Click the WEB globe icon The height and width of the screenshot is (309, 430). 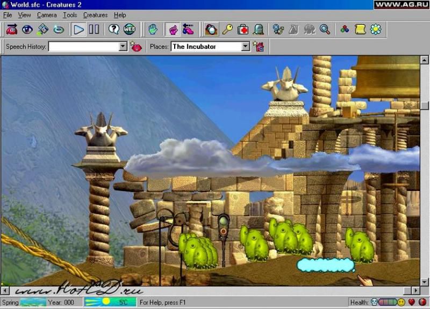130,29
